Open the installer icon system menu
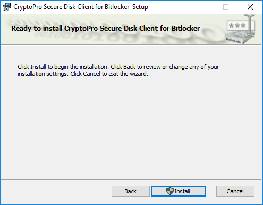Screen dimensions: 263x205 pos(6,7)
